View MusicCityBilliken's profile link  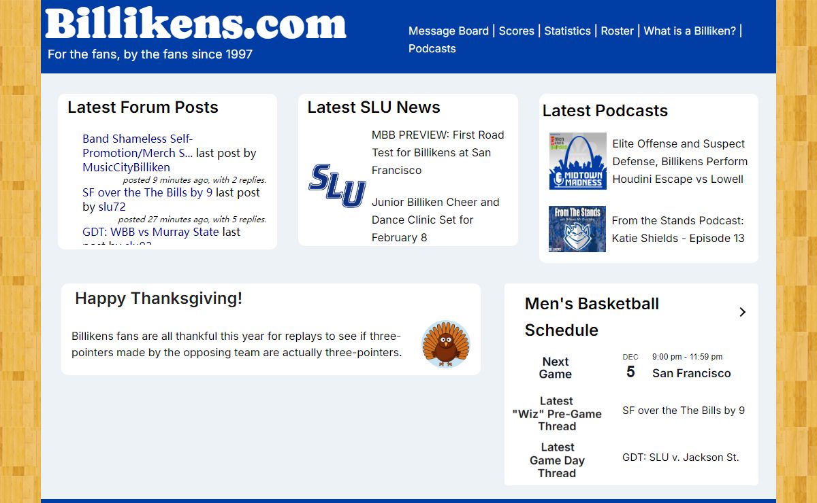[x=126, y=167]
